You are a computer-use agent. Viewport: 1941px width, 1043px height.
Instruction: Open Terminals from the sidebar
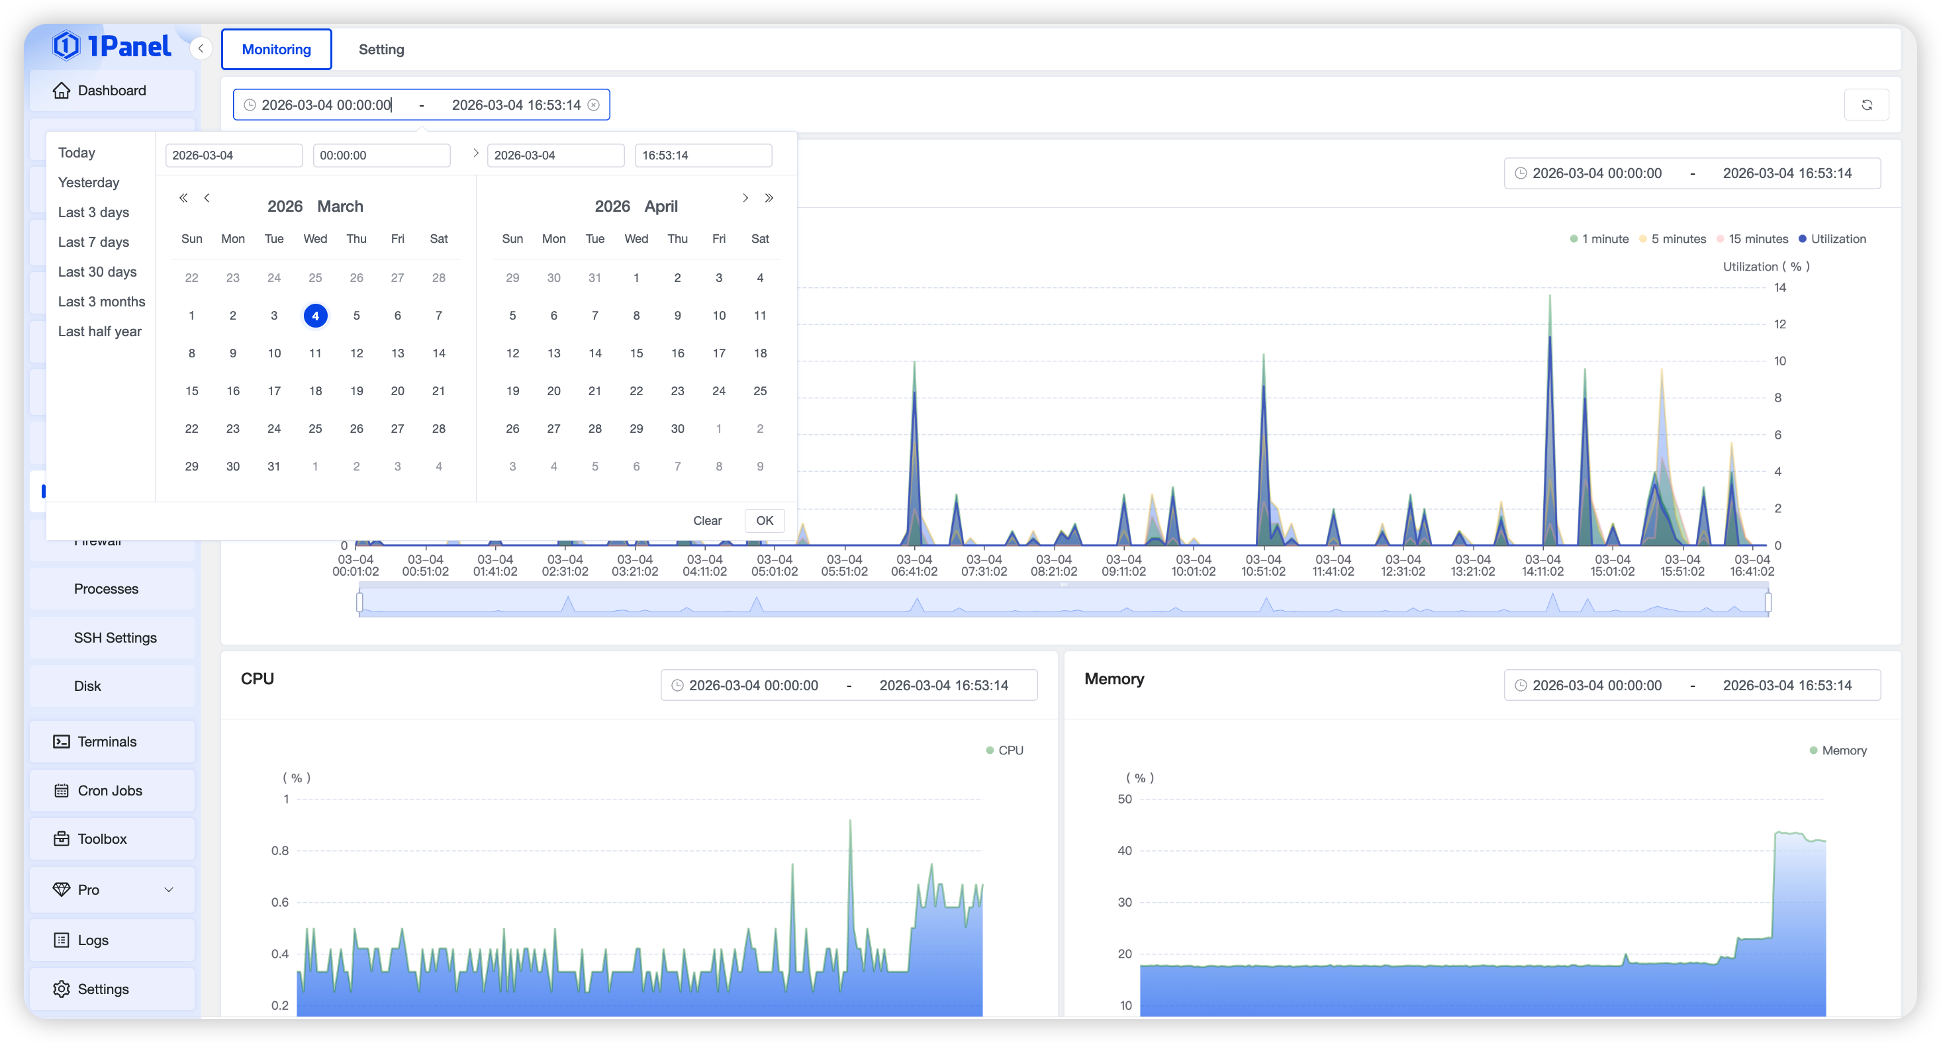[107, 742]
